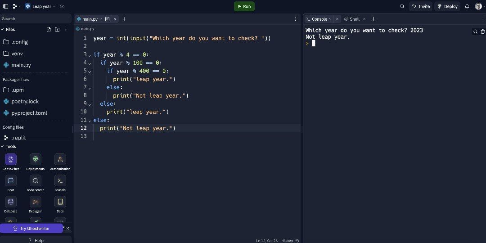The image size is (486, 243).
Task: Fold the else block at line 9
Action: [90, 104]
